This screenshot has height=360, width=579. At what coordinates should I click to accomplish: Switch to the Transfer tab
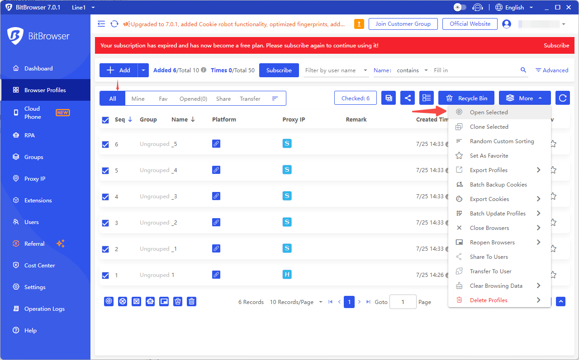point(250,98)
